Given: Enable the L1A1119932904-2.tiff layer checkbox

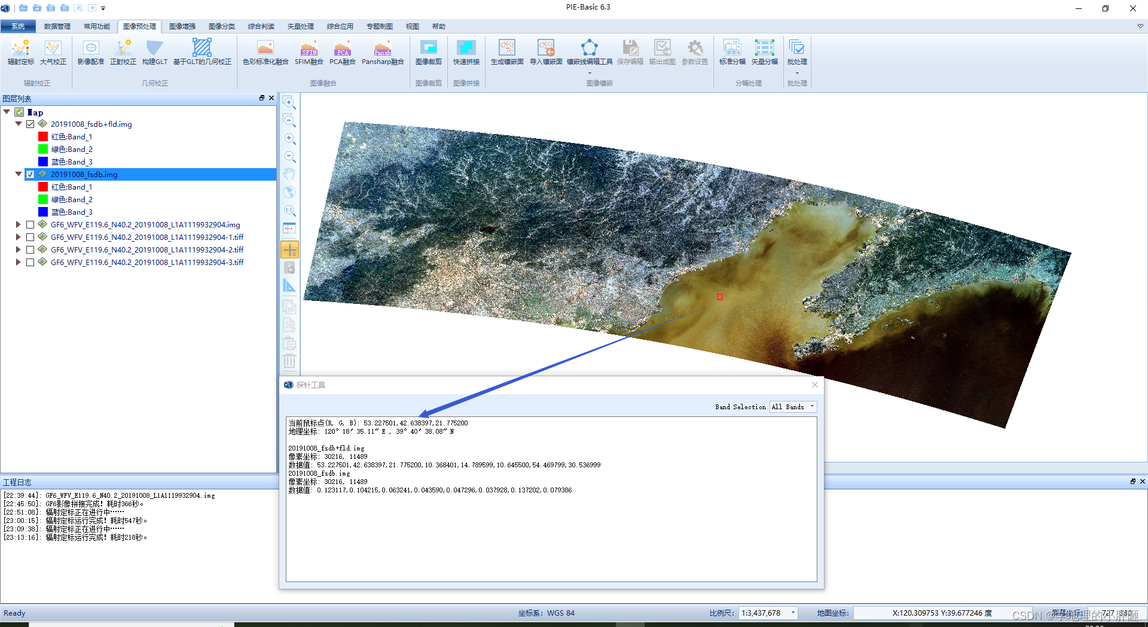Looking at the screenshot, I should coord(30,249).
